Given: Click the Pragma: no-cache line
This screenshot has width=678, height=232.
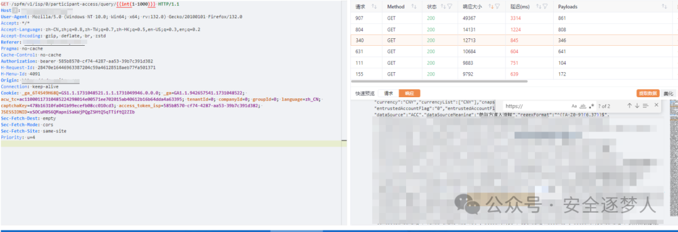Looking at the screenshot, I should (21, 48).
